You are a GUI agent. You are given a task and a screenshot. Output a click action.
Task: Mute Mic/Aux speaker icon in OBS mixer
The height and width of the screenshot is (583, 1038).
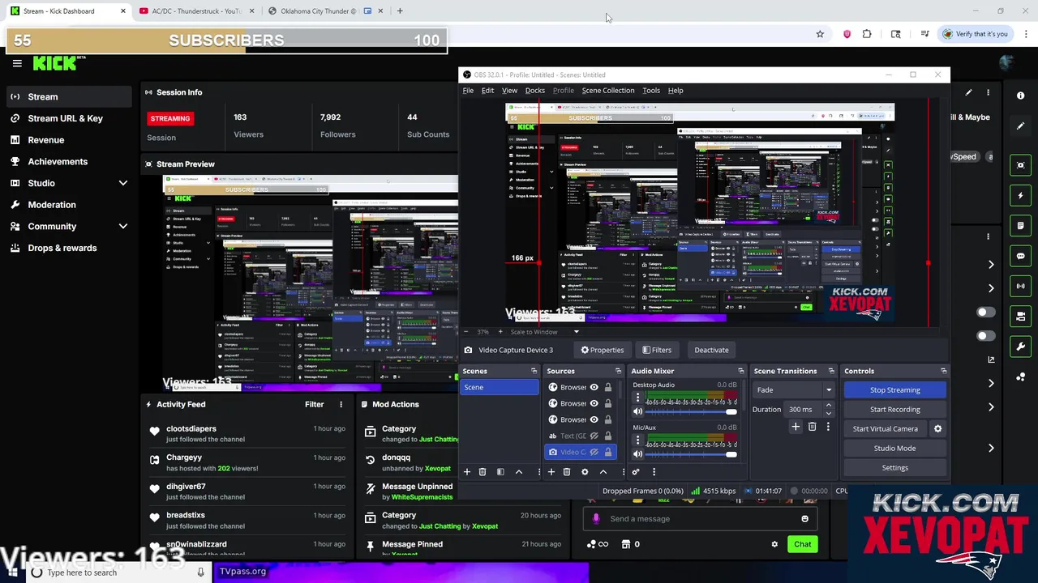pyautogui.click(x=637, y=454)
